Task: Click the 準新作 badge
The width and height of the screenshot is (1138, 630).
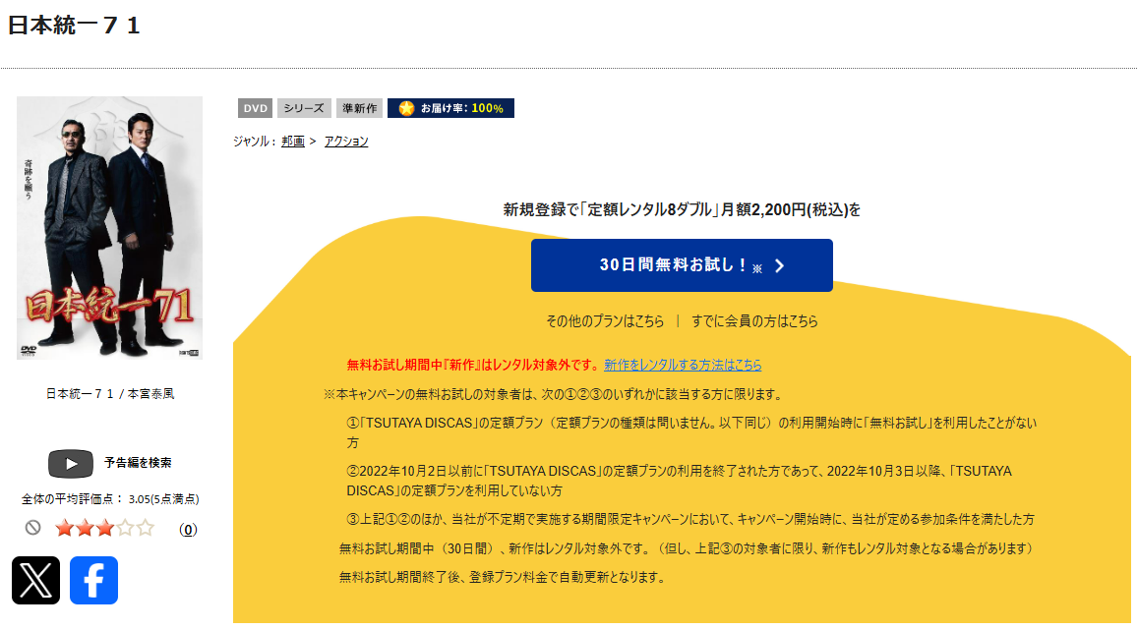Action: tap(359, 108)
